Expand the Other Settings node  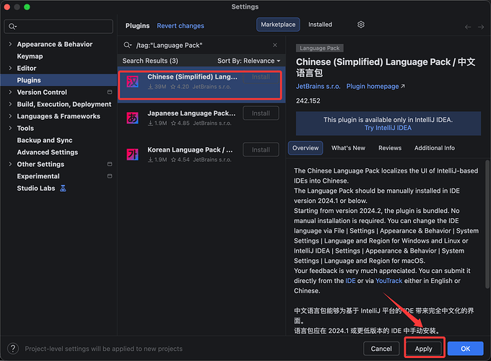tap(10, 164)
